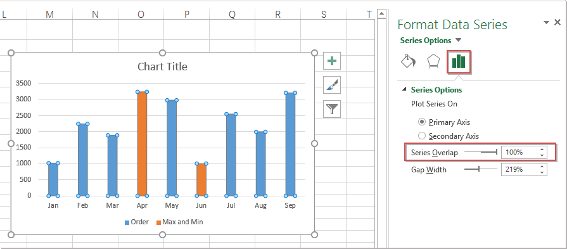Image resolution: width=567 pixels, height=249 pixels.
Task: Open the Chart Filters funnel button
Action: tap(332, 109)
